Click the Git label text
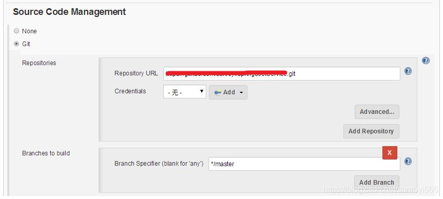Image resolution: width=443 pixels, height=199 pixels. (26, 44)
